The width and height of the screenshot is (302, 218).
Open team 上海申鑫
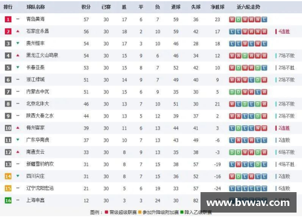(36, 200)
